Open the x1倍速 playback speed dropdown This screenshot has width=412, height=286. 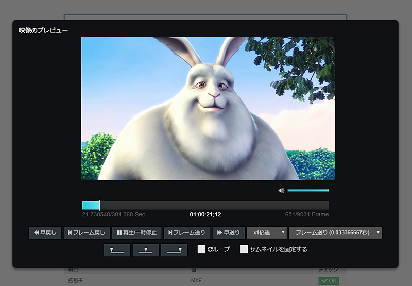[267, 232]
